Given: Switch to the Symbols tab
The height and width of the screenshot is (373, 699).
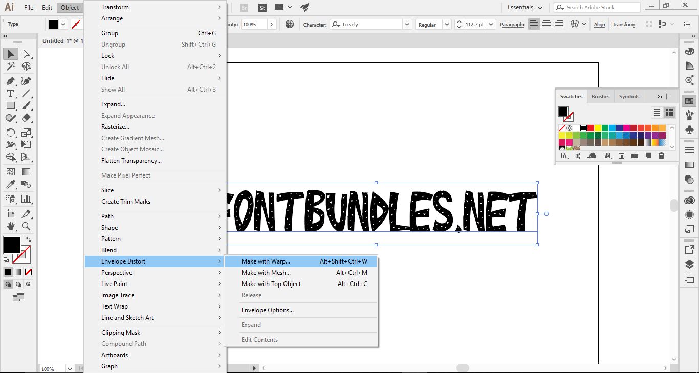Looking at the screenshot, I should [x=629, y=96].
